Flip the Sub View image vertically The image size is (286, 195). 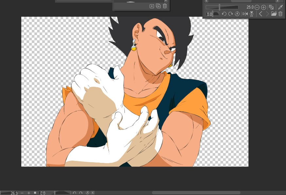(x=252, y=14)
